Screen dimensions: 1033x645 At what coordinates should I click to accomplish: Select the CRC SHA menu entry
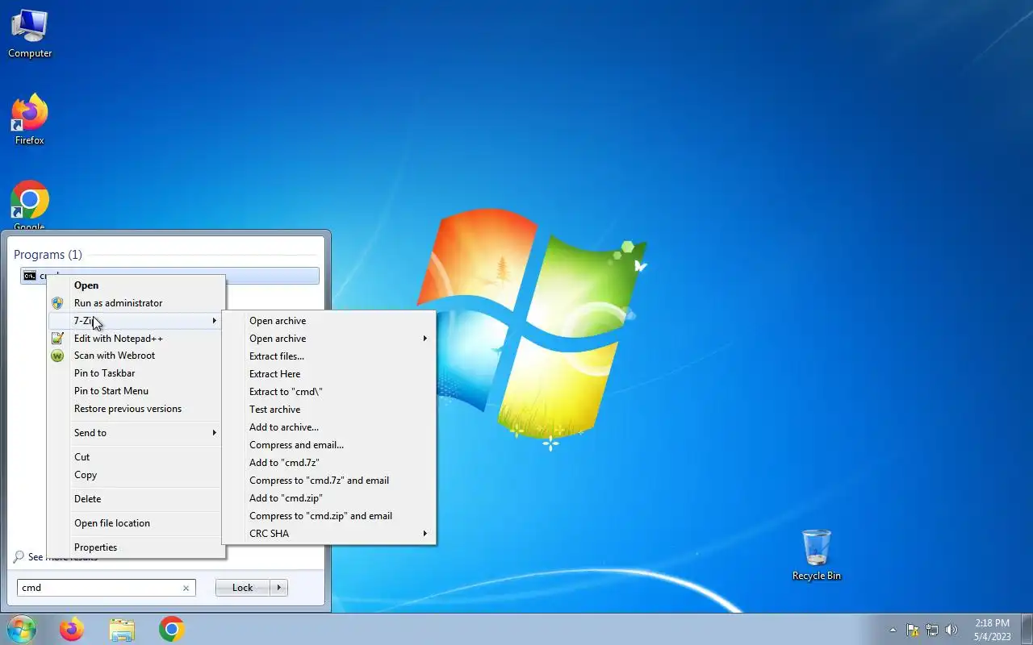point(328,534)
